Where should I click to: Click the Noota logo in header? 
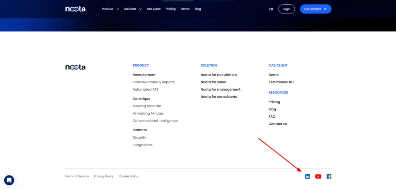pos(75,9)
